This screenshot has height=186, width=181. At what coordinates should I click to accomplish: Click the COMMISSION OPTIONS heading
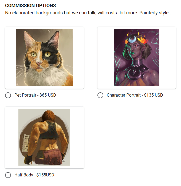30,6
